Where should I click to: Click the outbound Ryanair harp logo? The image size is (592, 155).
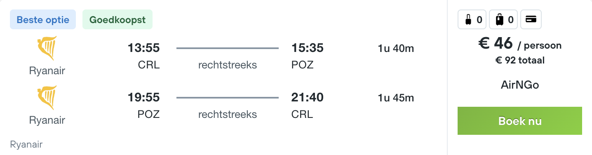[47, 49]
